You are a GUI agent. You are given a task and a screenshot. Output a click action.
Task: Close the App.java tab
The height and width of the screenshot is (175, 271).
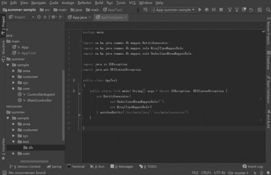pos(90,17)
